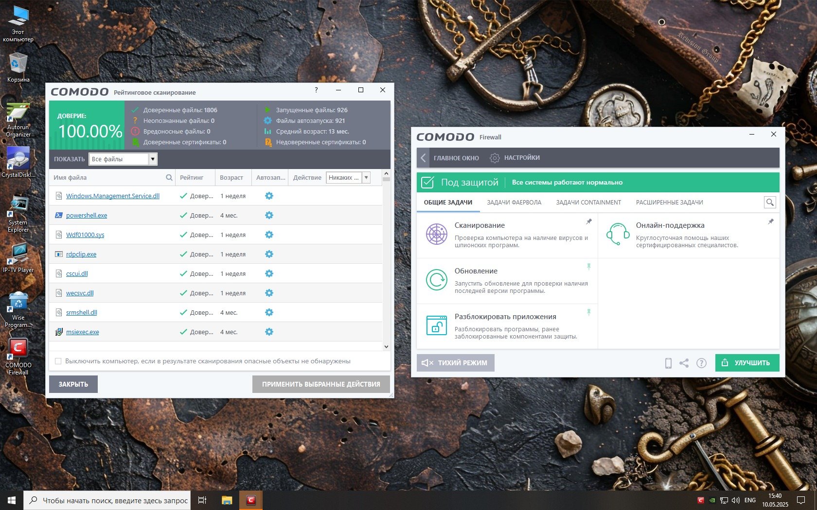Click the Scanning radar icon
This screenshot has width=817, height=510.
tap(436, 234)
